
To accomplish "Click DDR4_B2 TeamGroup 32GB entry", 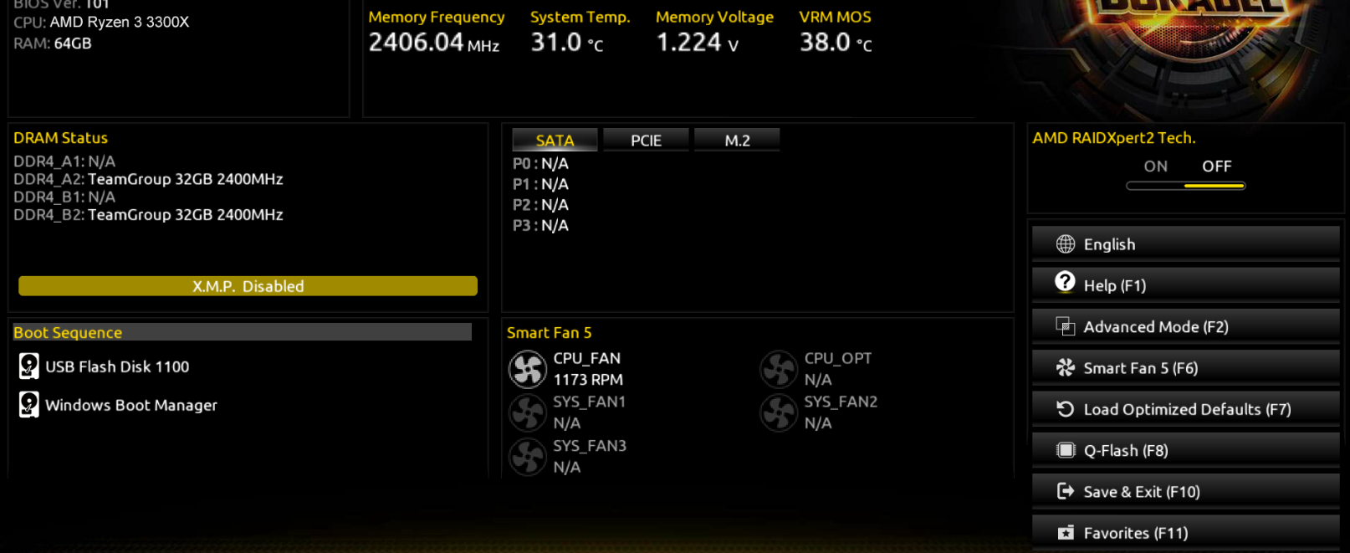I will 148,215.
